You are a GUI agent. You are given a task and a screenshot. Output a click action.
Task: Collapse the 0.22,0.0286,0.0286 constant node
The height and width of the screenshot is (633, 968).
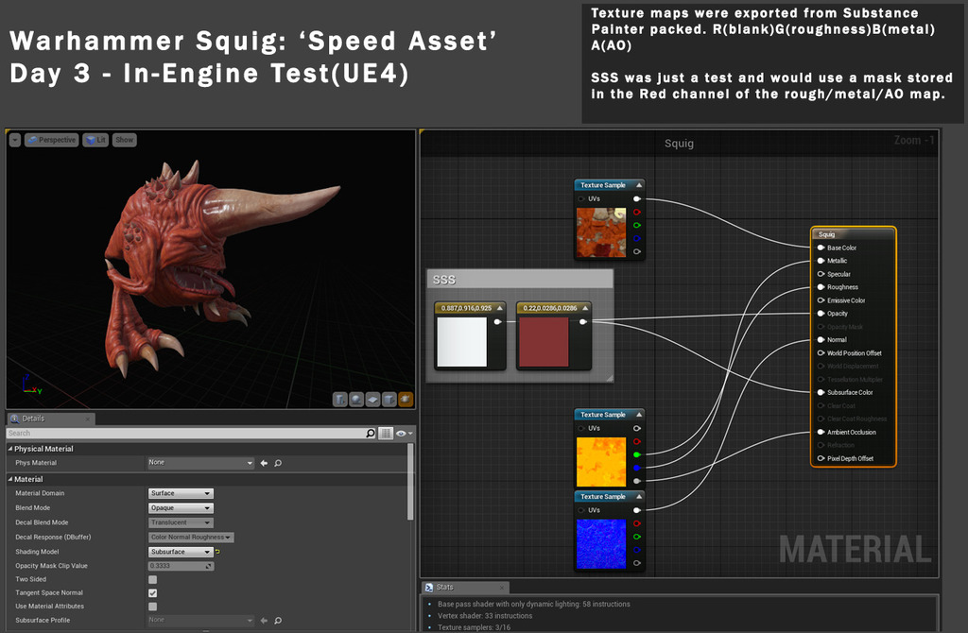585,308
